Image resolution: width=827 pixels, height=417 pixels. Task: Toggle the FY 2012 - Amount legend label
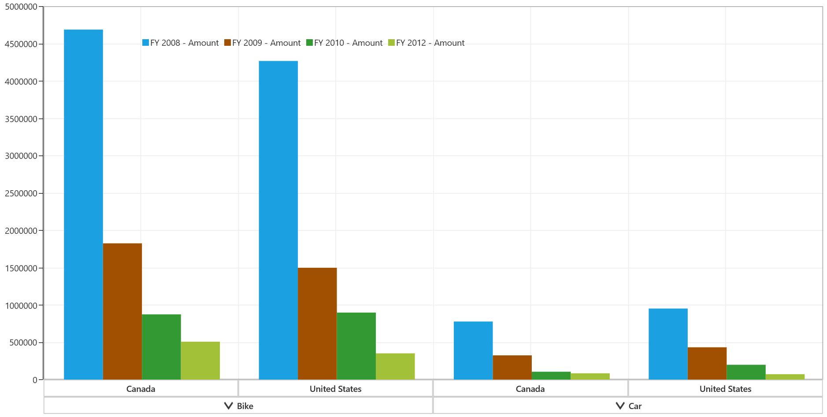tap(430, 43)
